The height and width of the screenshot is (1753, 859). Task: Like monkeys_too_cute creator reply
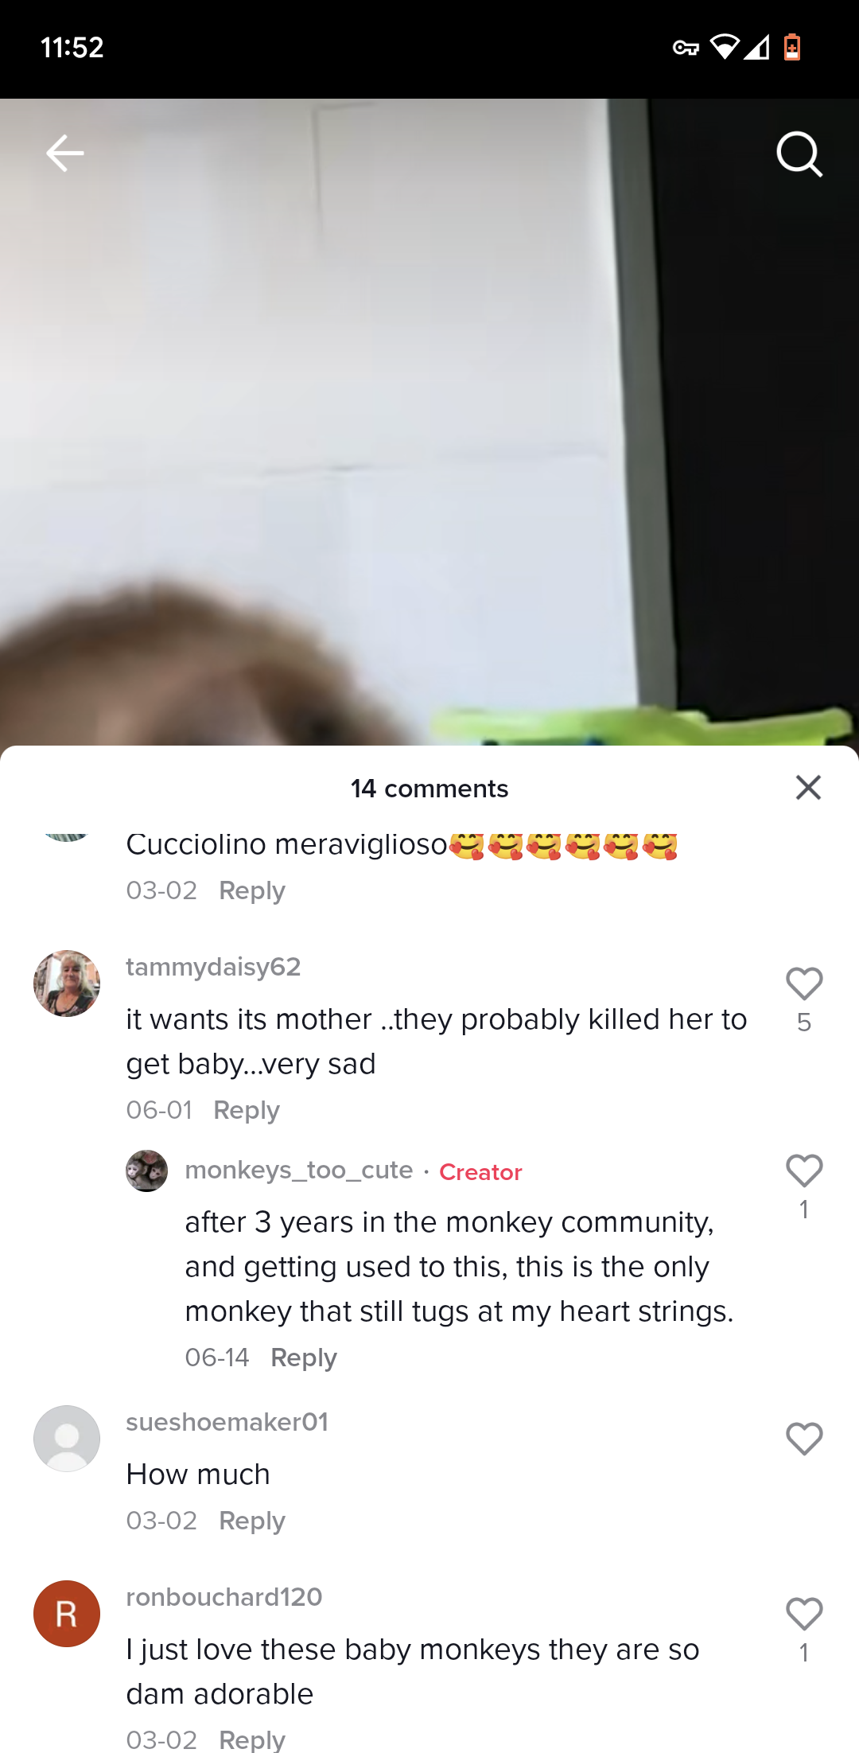pyautogui.click(x=804, y=1171)
